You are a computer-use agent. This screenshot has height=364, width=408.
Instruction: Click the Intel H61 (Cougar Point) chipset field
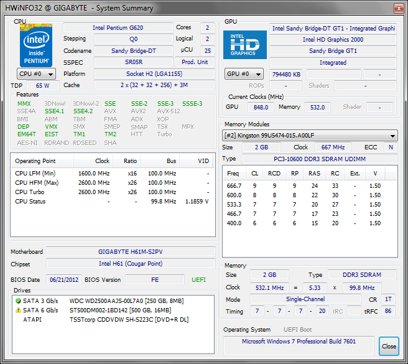pos(130,264)
